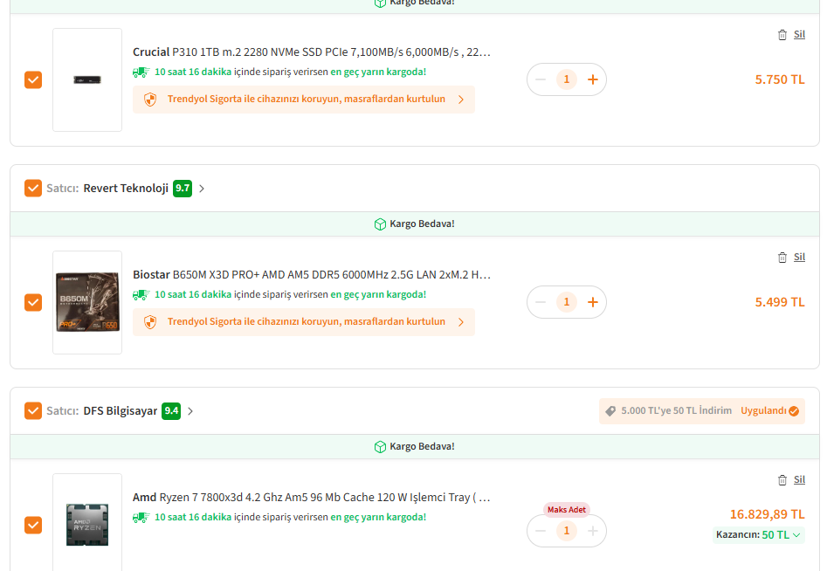Expand Crucial Sigorta banner chevron
The image size is (827, 571).
click(x=461, y=100)
